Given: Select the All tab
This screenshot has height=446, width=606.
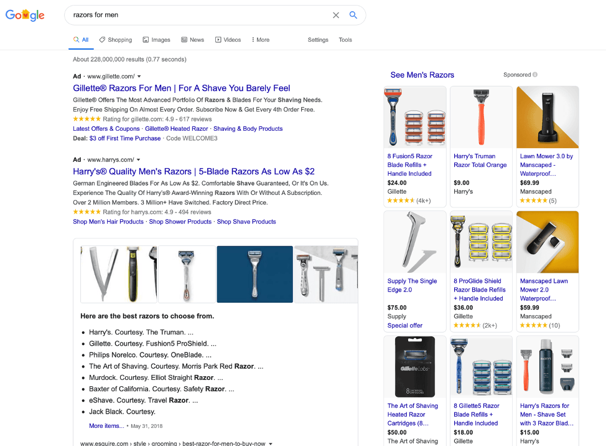Looking at the screenshot, I should click(81, 40).
